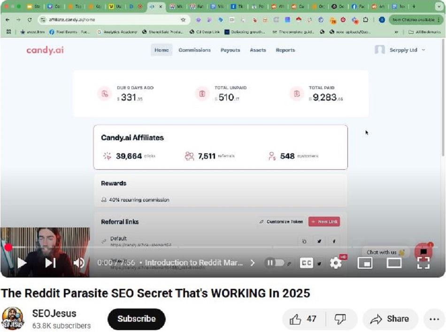446x332 pixels.
Task: Open the more actions menu
Action: point(434,319)
